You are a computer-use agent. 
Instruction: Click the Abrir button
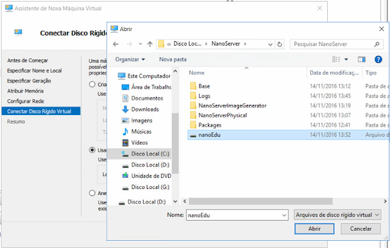tap(314, 229)
